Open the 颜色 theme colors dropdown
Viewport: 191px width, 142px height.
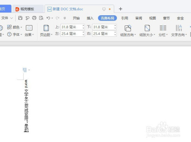coord(15,27)
